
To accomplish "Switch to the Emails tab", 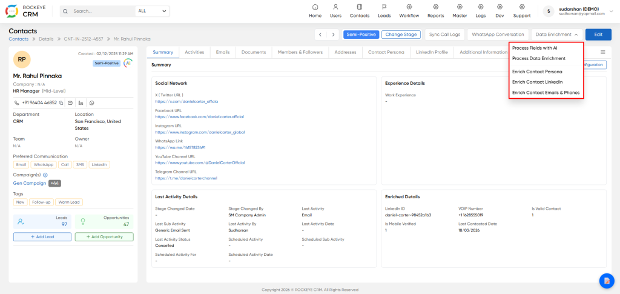I will pyautogui.click(x=223, y=52).
